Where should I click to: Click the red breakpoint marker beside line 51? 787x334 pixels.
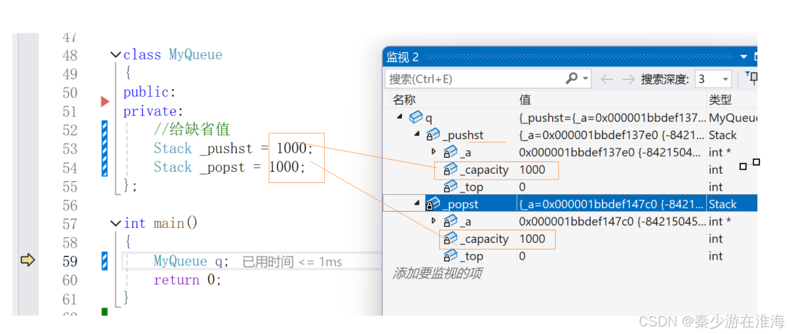coord(105,102)
